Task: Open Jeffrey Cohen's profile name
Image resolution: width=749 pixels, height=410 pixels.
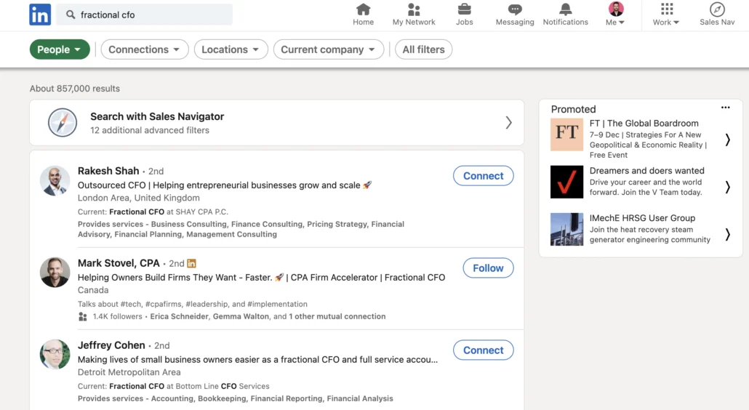Action: pos(111,345)
